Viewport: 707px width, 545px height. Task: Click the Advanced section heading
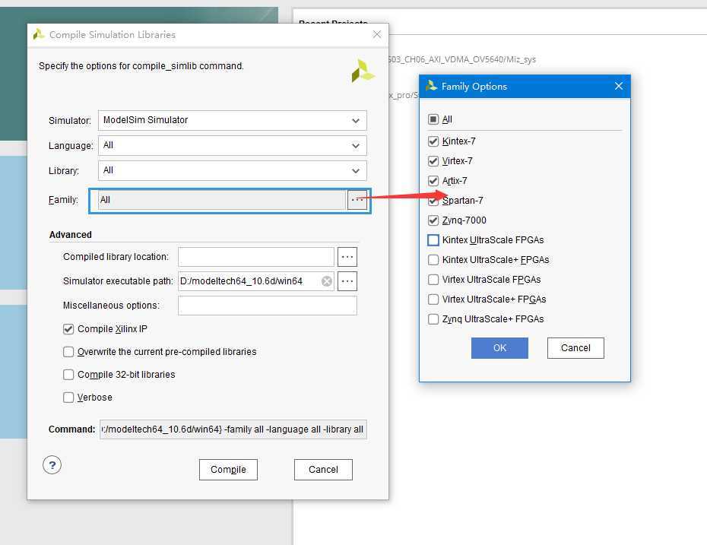[x=71, y=235]
